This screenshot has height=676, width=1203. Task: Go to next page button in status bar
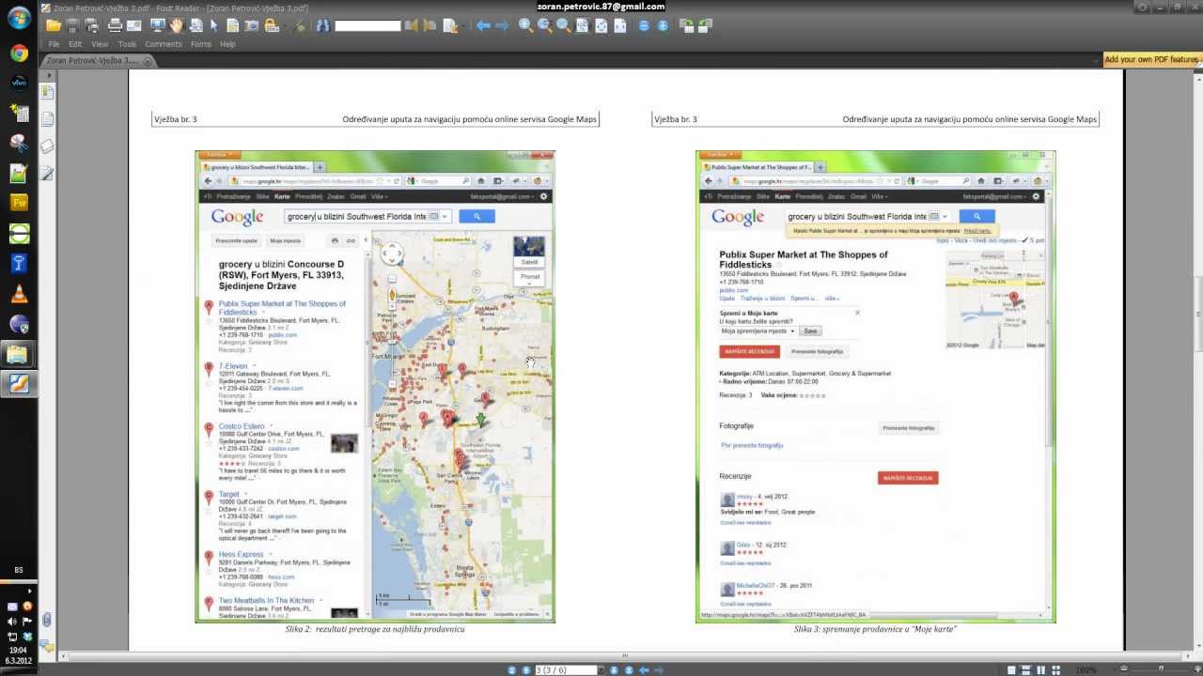click(x=614, y=669)
